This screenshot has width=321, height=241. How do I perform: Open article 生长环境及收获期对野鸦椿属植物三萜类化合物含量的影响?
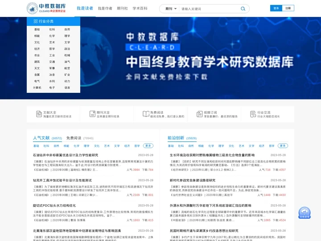click(x=212, y=155)
